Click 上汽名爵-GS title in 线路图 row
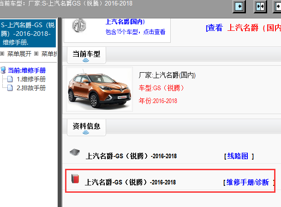The width and height of the screenshot is (281, 207). 131,156
